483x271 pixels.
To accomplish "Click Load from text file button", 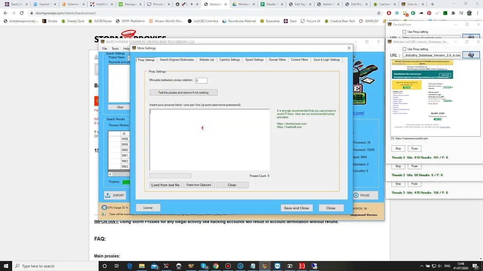I will 165,185.
